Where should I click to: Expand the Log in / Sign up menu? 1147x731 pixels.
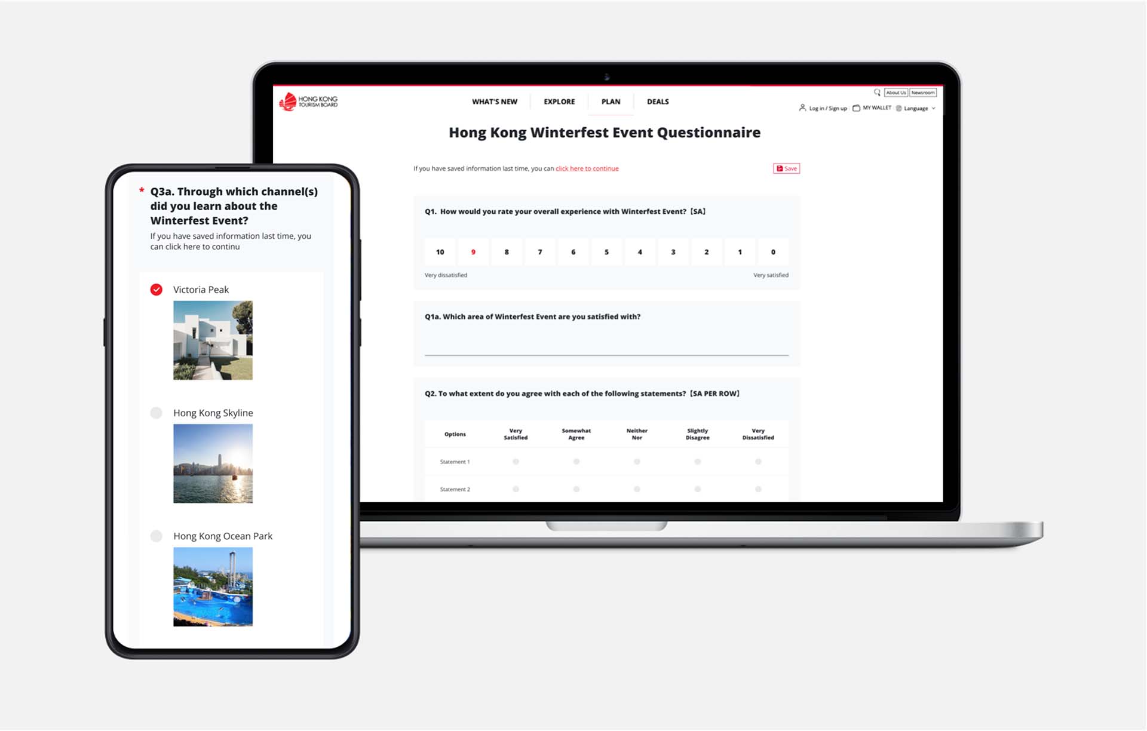pyautogui.click(x=823, y=109)
